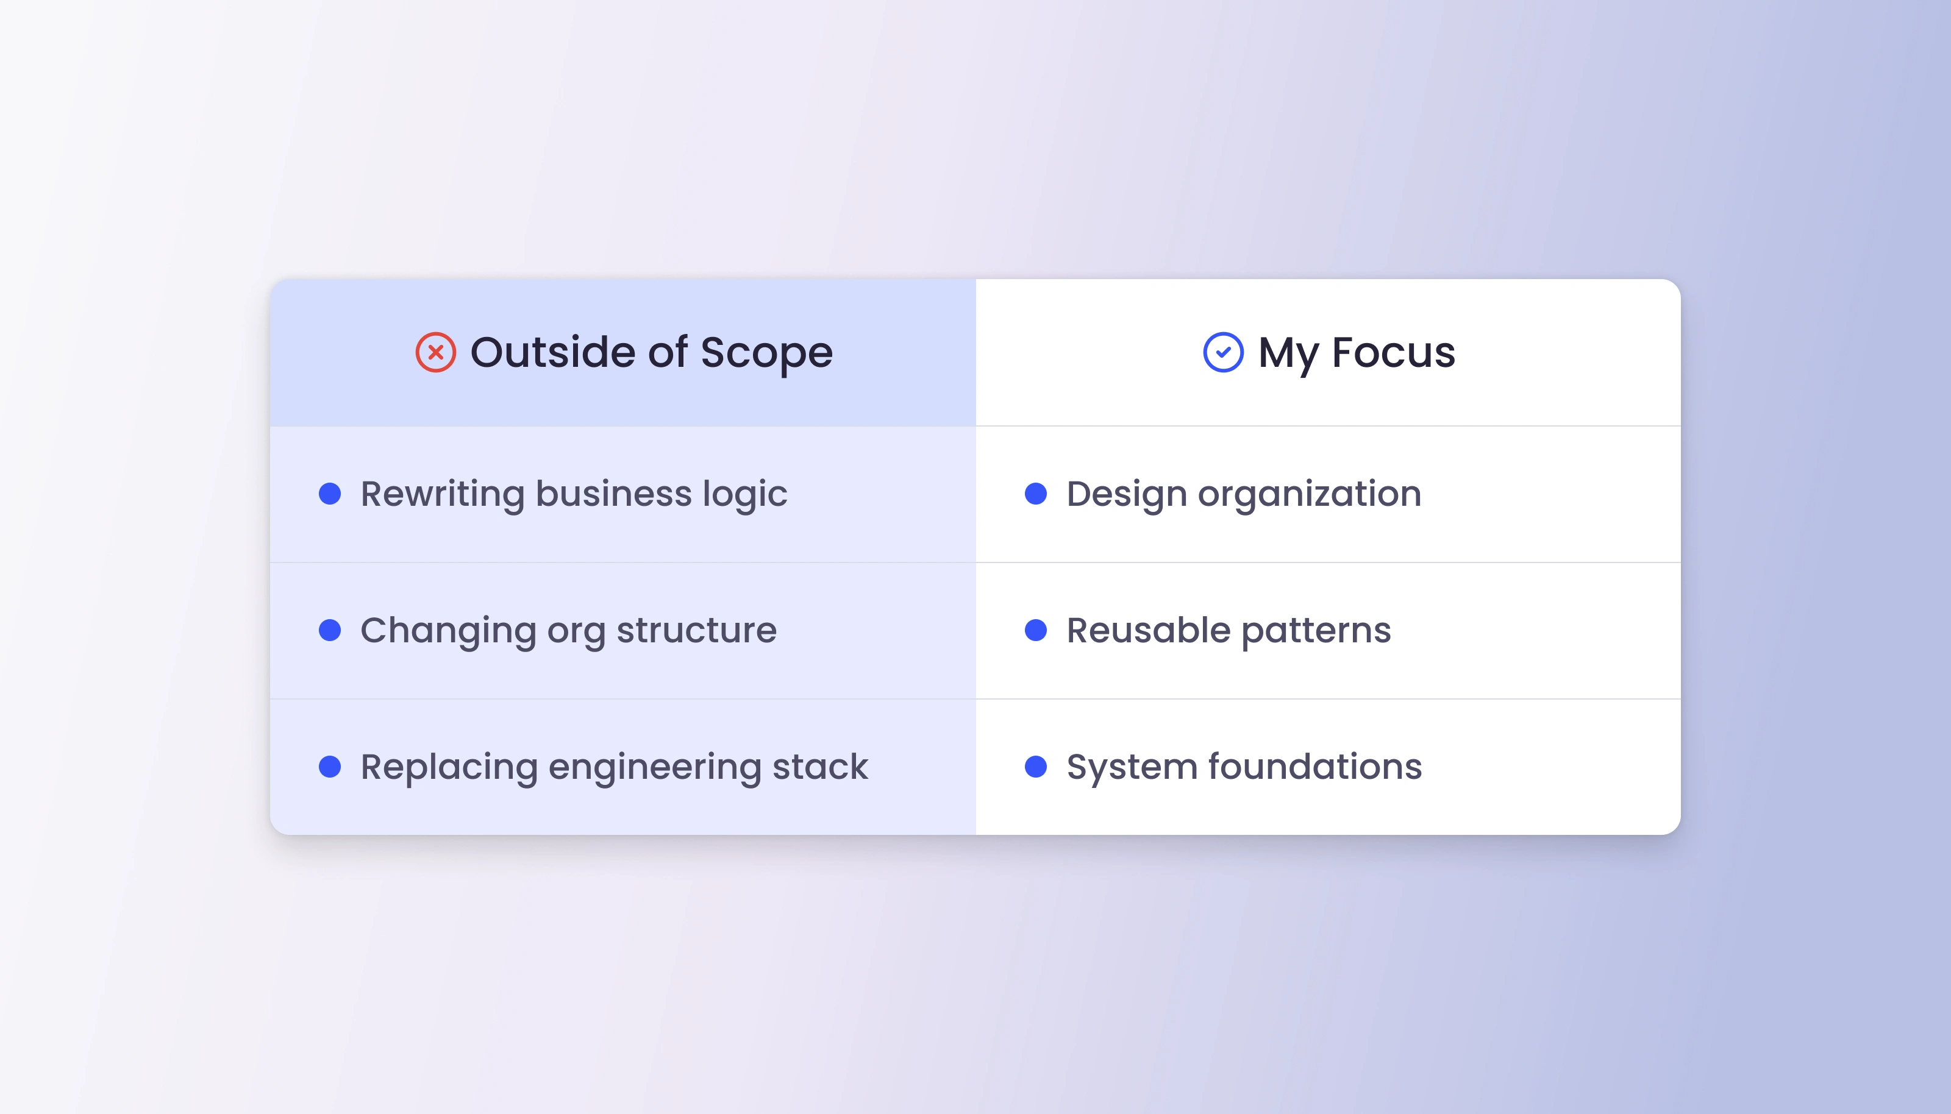
Task: Click the blue checkmark circle icon
Action: tap(1223, 353)
